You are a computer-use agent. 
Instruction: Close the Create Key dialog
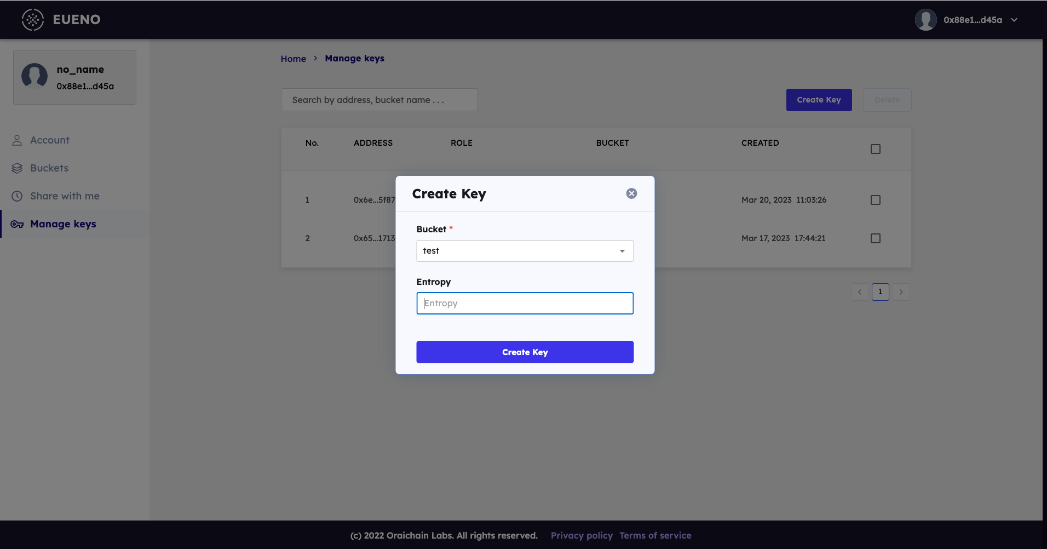pyautogui.click(x=631, y=193)
